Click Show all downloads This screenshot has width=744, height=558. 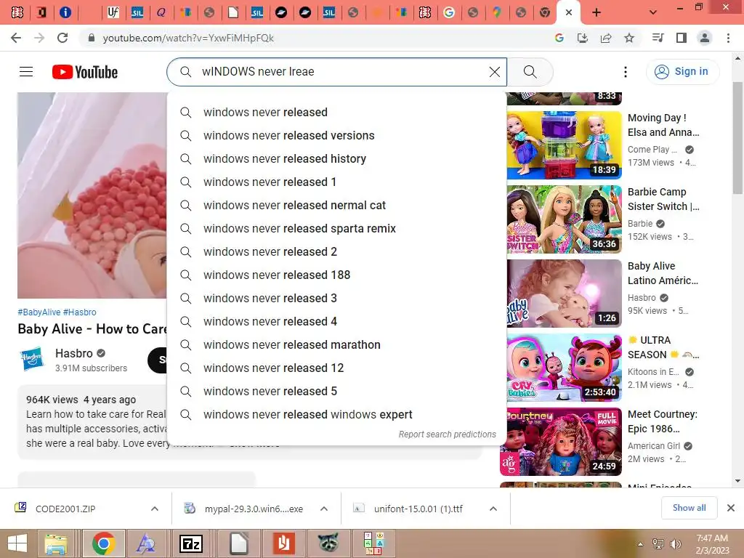click(x=689, y=508)
